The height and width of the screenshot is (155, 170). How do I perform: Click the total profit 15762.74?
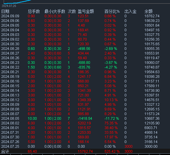(85, 151)
